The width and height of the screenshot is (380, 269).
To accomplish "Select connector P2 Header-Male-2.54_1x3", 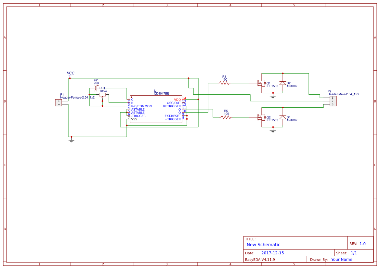I will 333,101.
